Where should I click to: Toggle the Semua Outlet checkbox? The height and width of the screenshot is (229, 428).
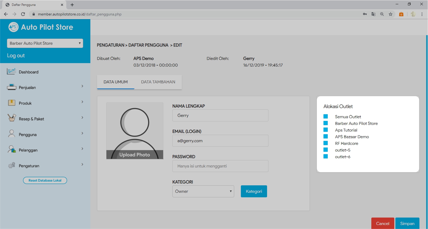pyautogui.click(x=326, y=116)
